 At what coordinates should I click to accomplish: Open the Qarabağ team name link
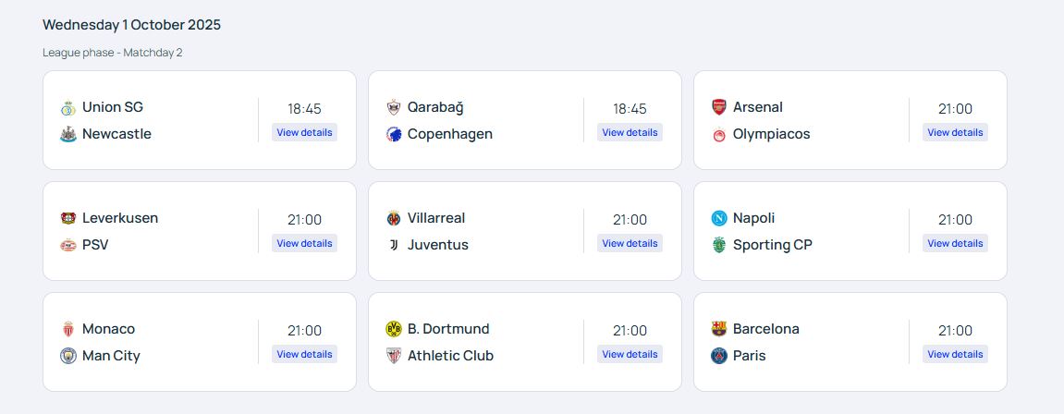[x=435, y=107]
